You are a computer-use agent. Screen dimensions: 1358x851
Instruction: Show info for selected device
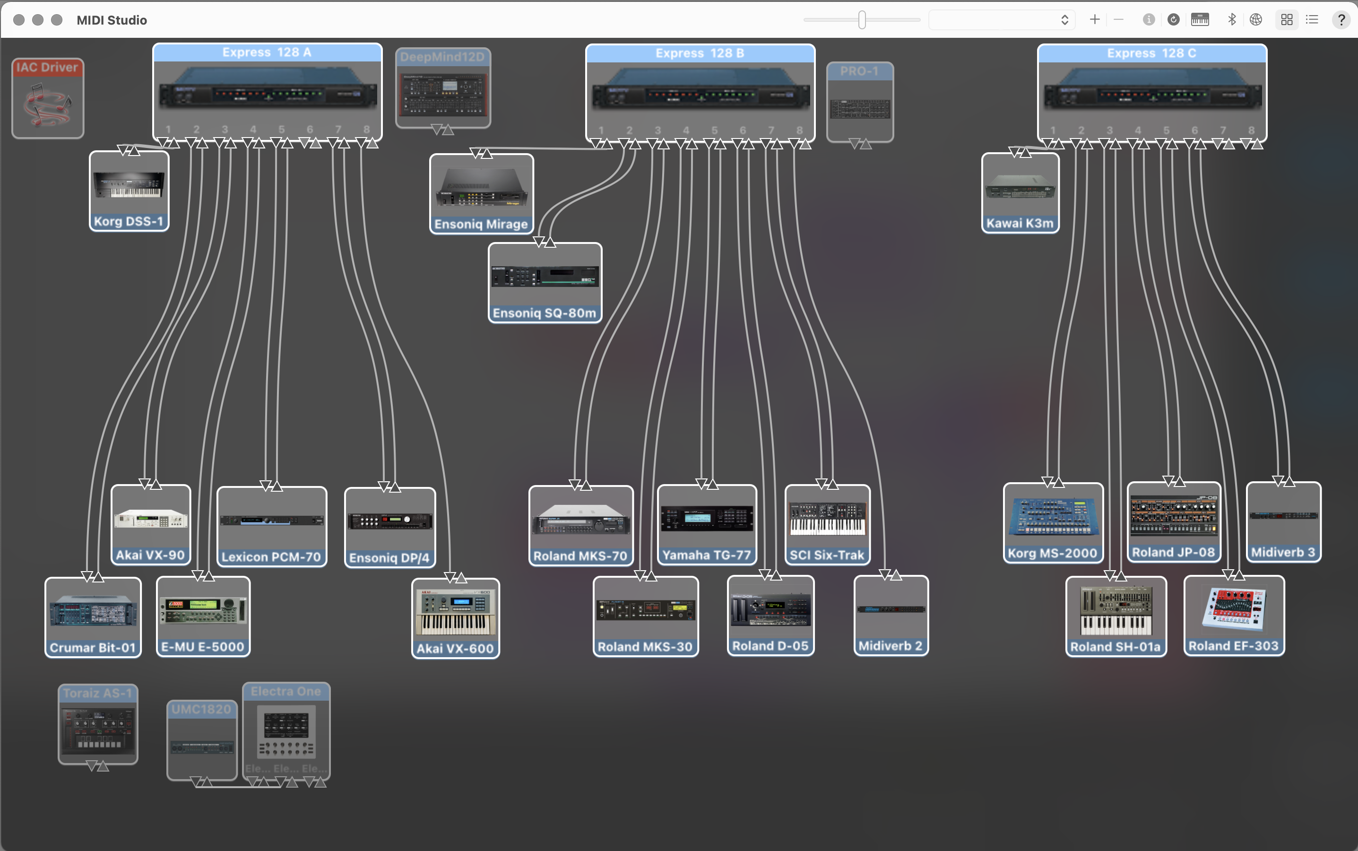pos(1149,20)
